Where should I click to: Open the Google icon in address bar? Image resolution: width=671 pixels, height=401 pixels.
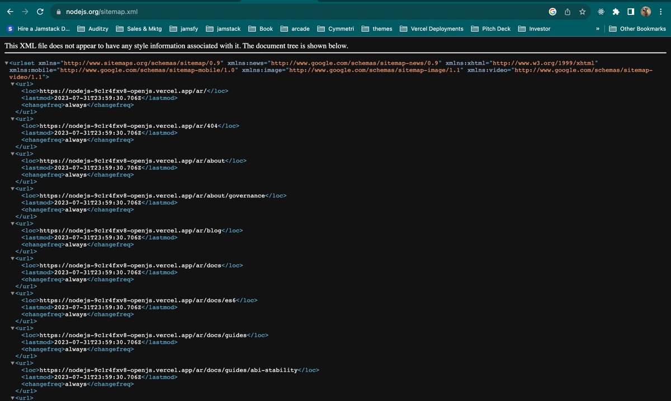(552, 11)
